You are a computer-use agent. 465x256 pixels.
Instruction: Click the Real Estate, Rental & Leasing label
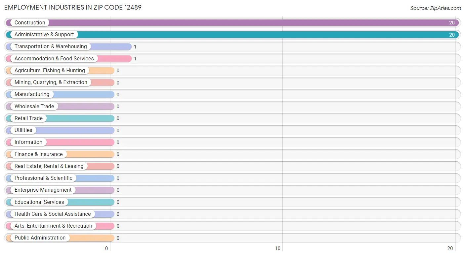49,166
